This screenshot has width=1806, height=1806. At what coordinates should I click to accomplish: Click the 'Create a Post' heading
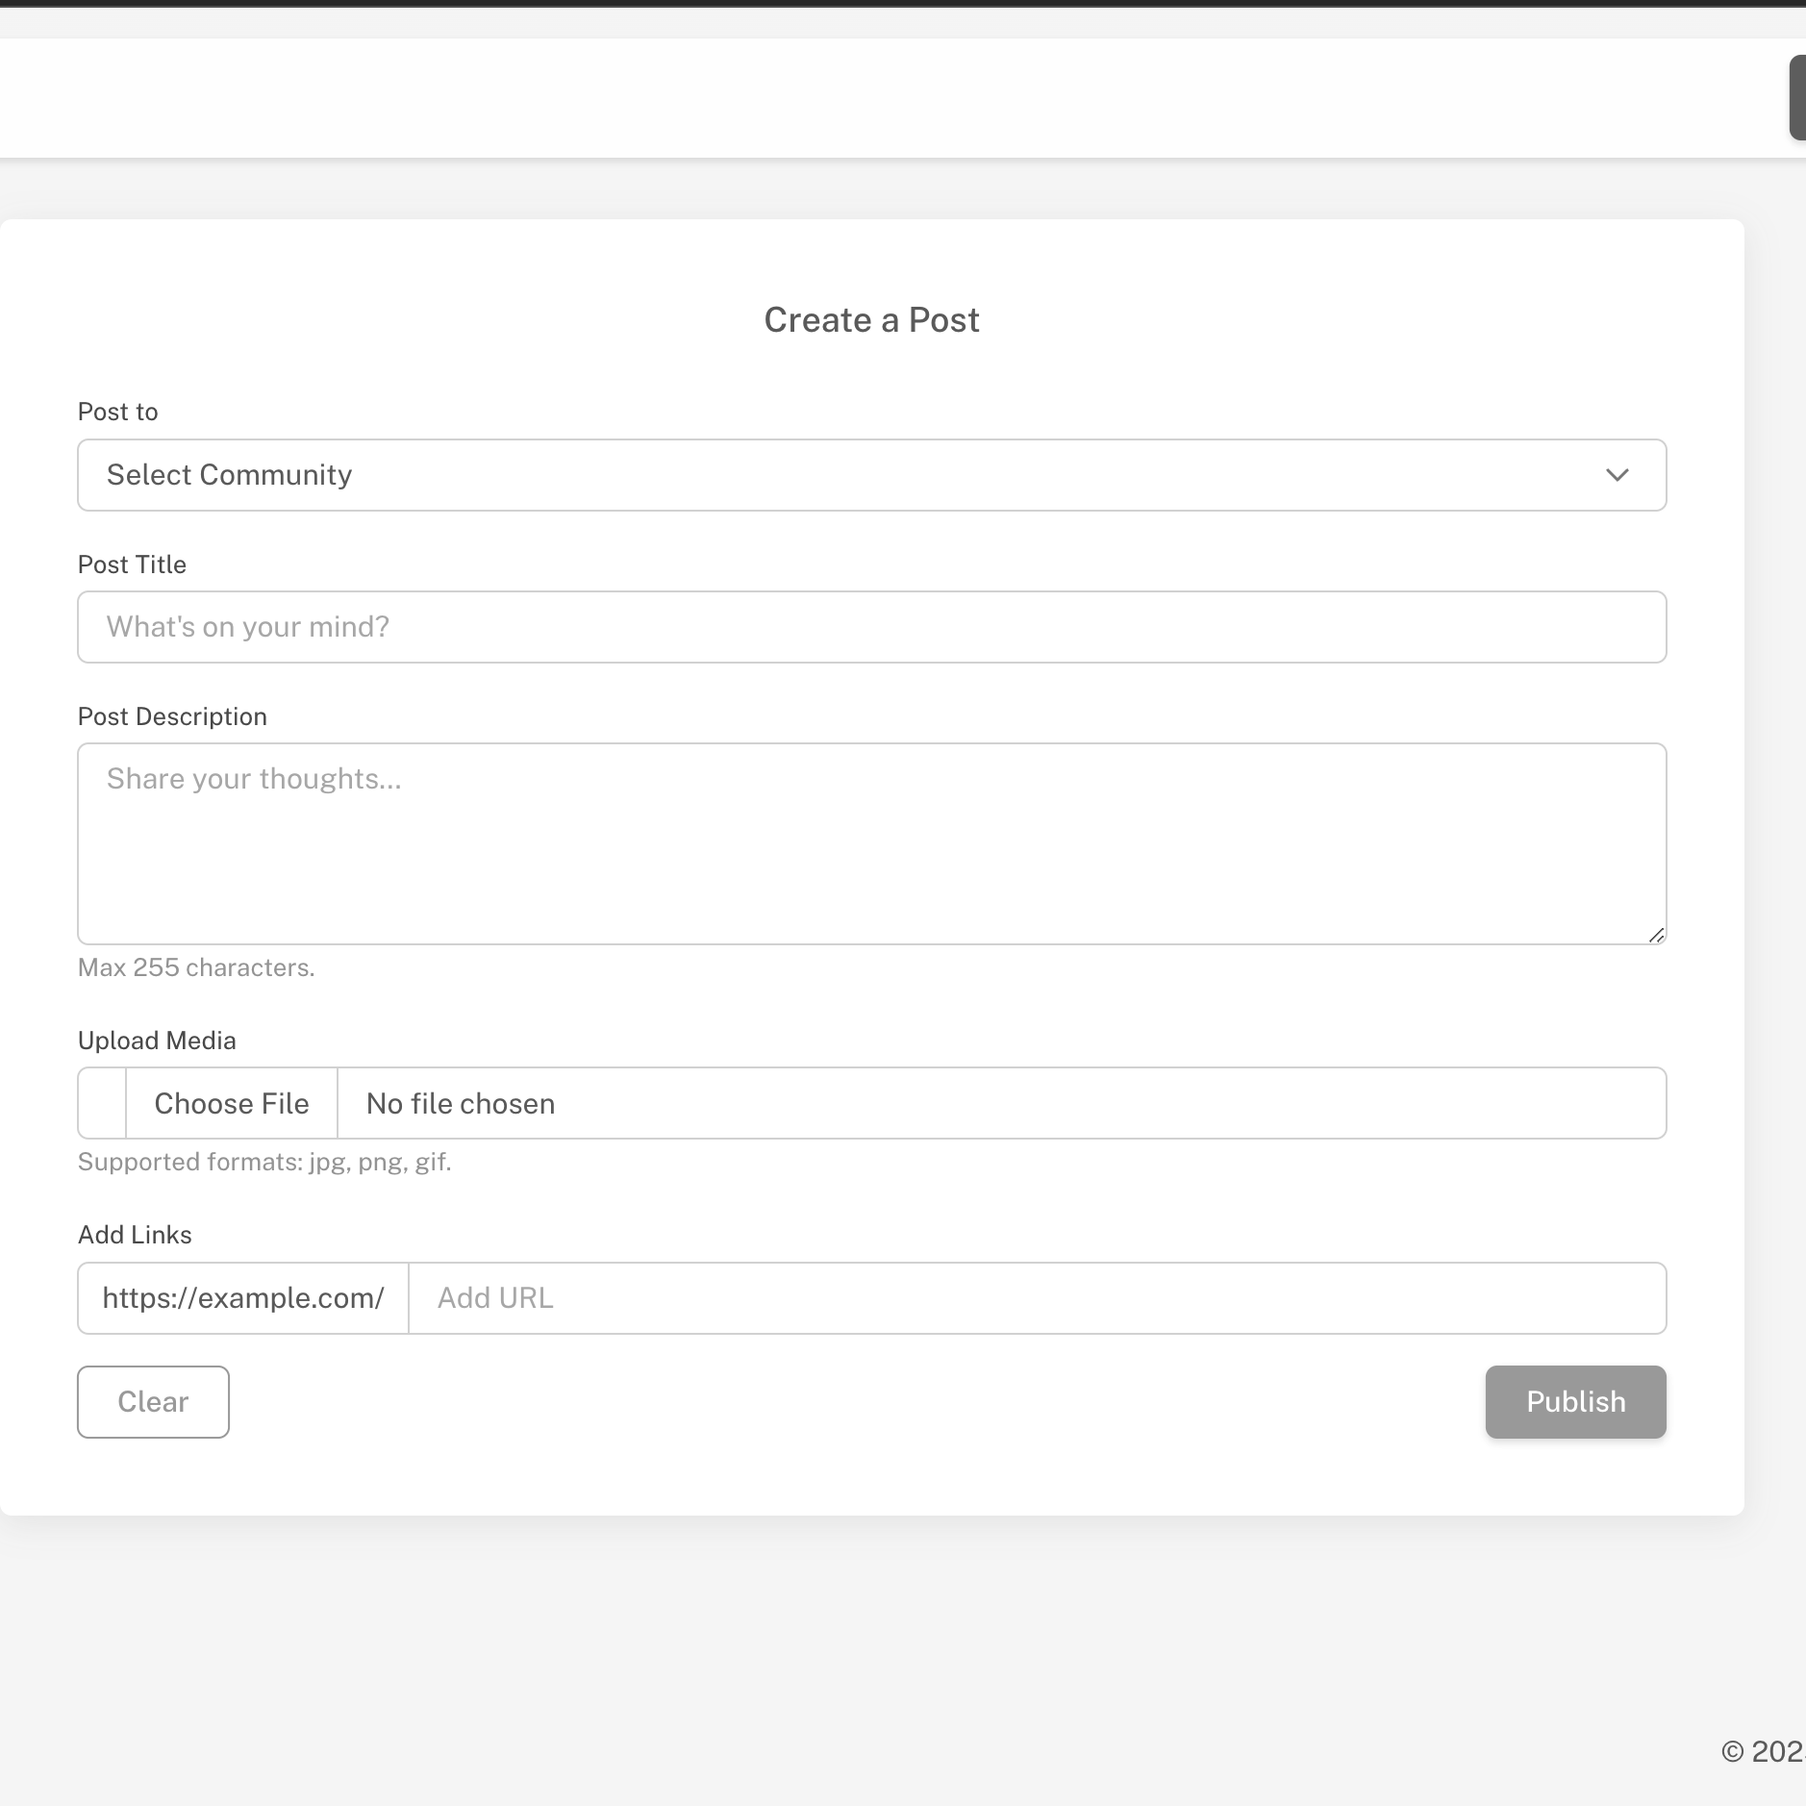point(871,320)
